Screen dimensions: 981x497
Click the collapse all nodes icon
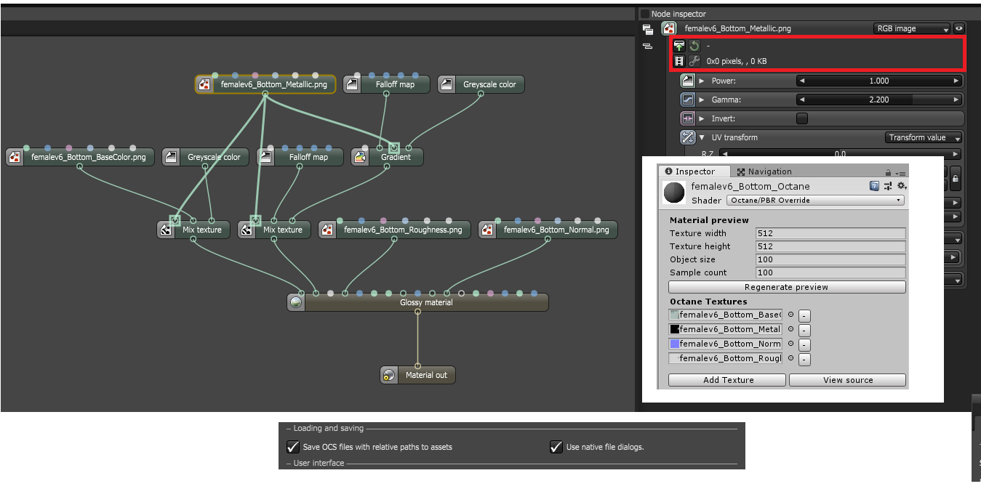(x=647, y=46)
